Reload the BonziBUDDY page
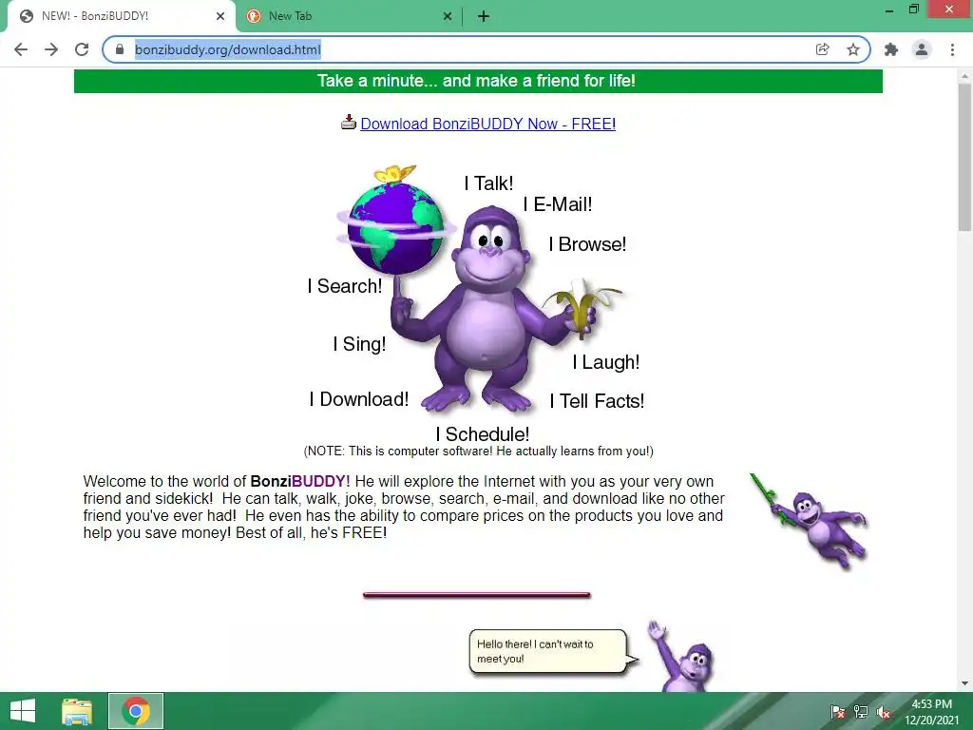Screen dimensions: 973x730 click(x=82, y=49)
